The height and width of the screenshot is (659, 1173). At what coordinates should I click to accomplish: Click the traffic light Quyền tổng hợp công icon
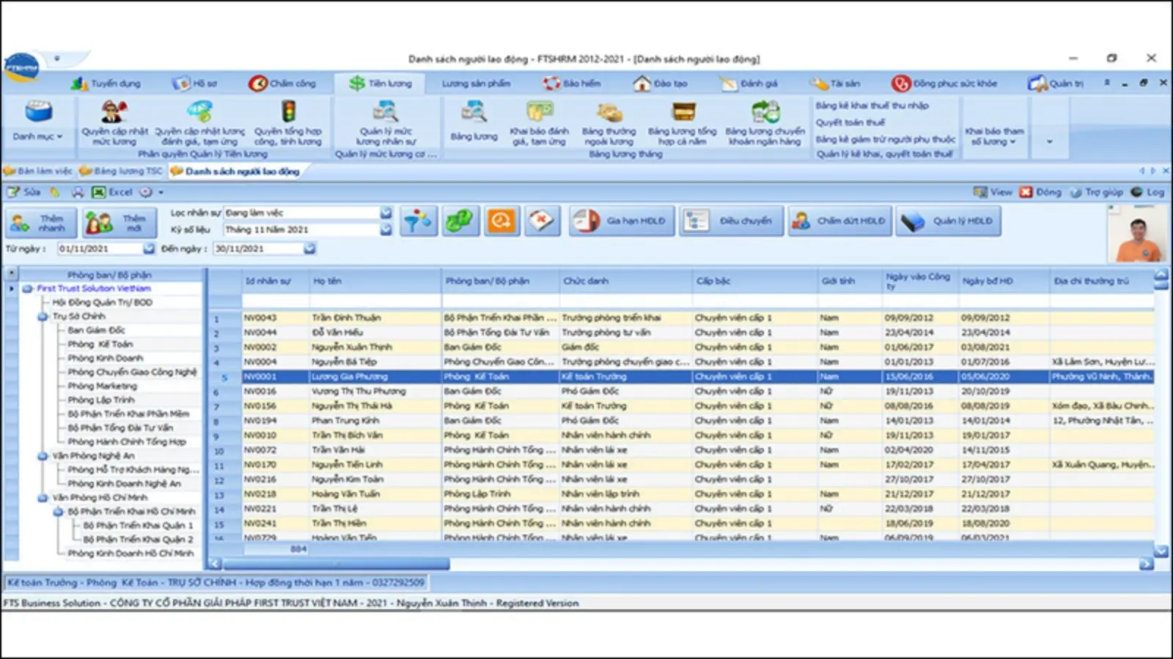tap(288, 112)
